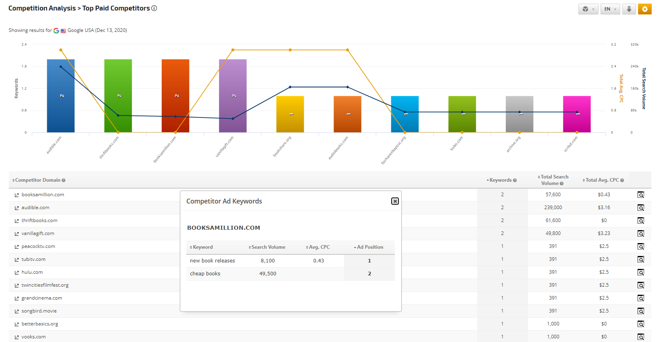This screenshot has height=342, width=659.
Task: Sort popup by Search Volume header
Action: pyautogui.click(x=268, y=247)
